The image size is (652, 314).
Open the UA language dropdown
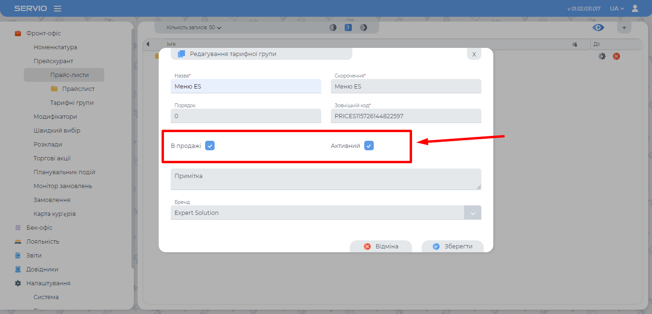(617, 9)
